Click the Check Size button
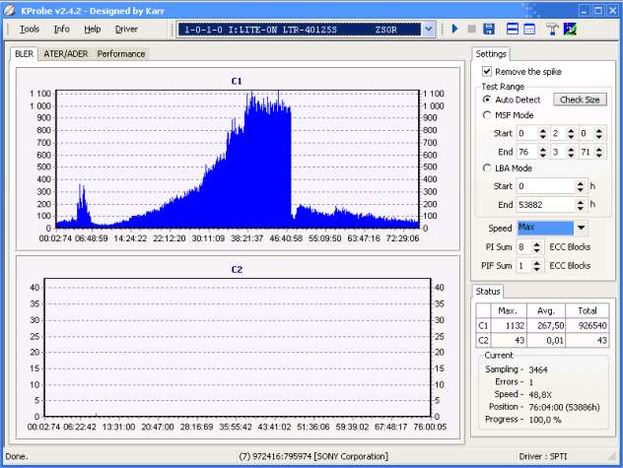Screen dimensions: 623x468 [x=580, y=100]
